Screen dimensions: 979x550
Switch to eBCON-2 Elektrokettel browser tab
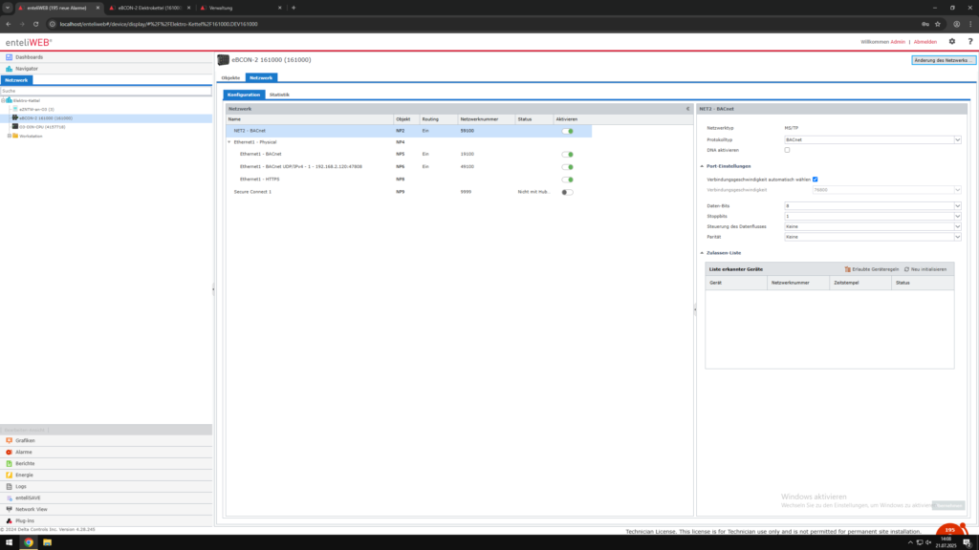tap(150, 8)
